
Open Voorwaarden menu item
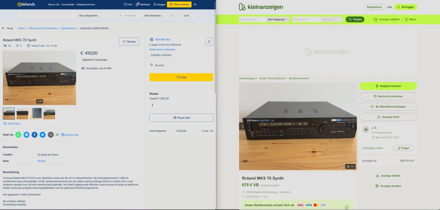68,4
